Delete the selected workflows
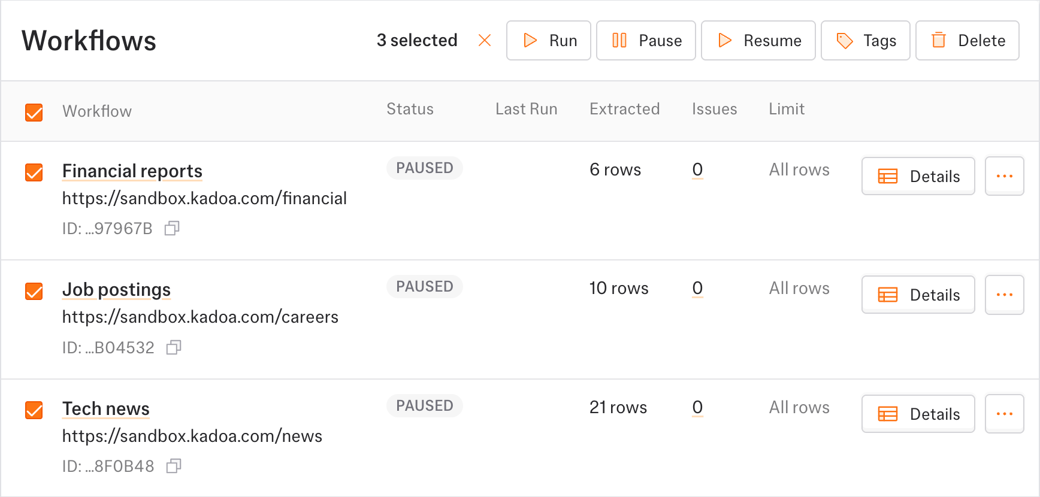Viewport: 1040px width, 497px height. (967, 41)
